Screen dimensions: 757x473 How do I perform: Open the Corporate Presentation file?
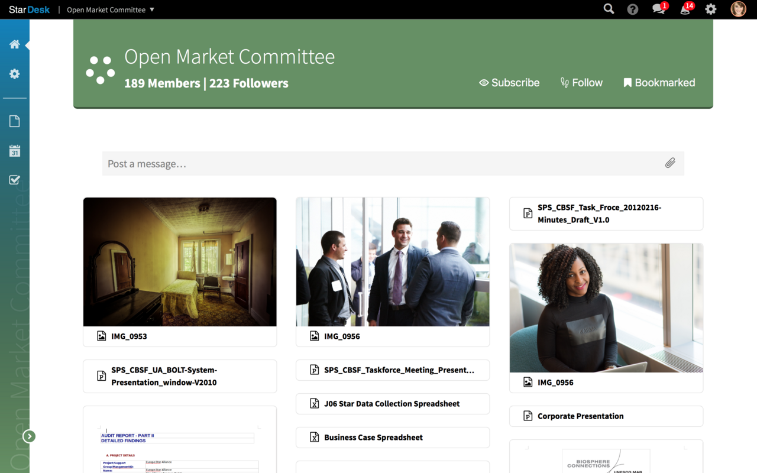pos(580,416)
